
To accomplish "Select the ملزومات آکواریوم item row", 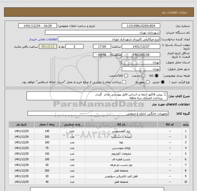I will click(99, 154).
